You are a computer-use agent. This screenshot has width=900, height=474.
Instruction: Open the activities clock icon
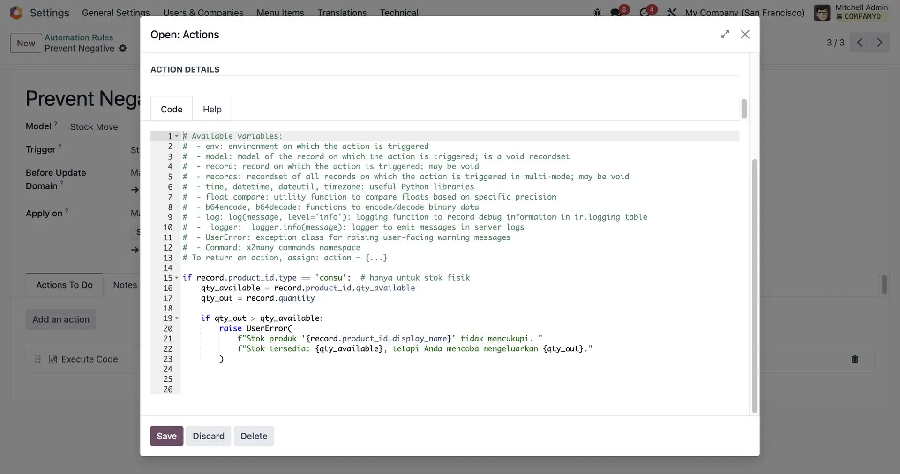pyautogui.click(x=645, y=13)
